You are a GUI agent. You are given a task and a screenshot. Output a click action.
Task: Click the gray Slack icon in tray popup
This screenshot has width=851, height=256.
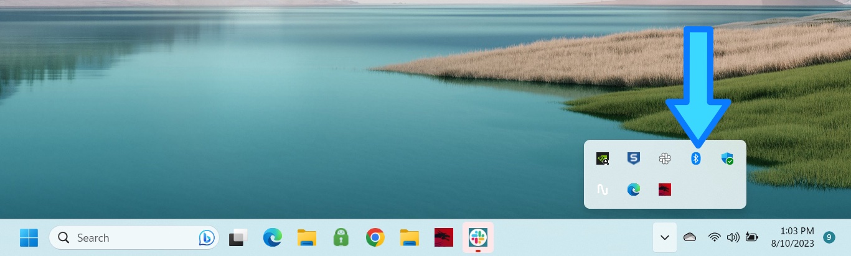[664, 158]
